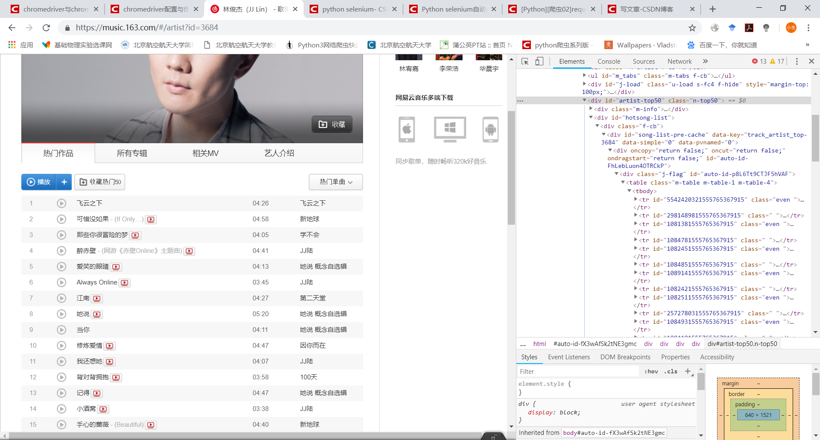Click the red errors count badge in DevTools

[x=759, y=62]
